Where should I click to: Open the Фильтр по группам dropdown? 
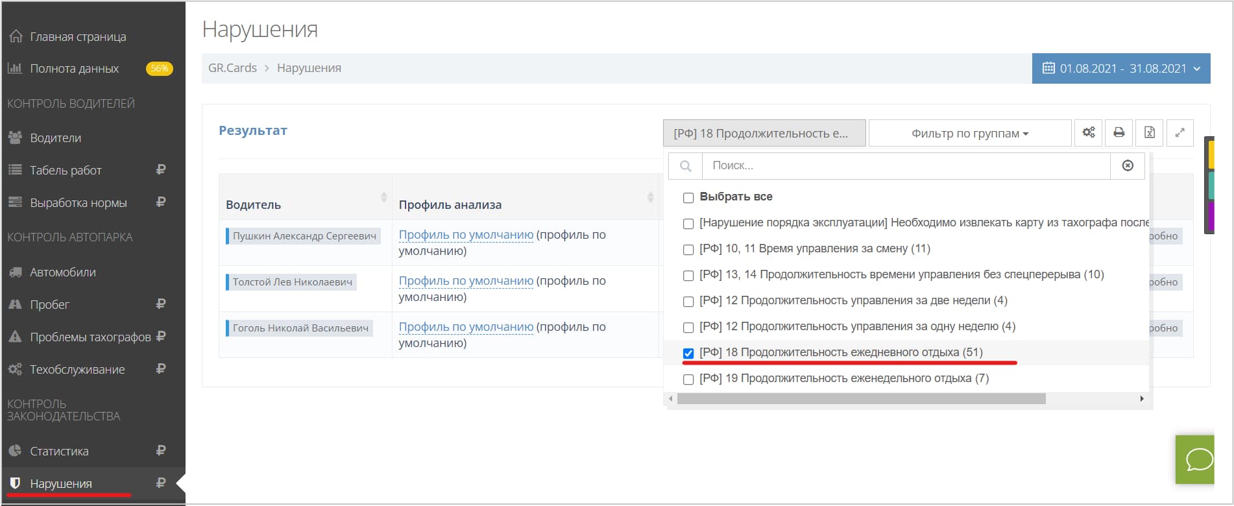pos(970,133)
